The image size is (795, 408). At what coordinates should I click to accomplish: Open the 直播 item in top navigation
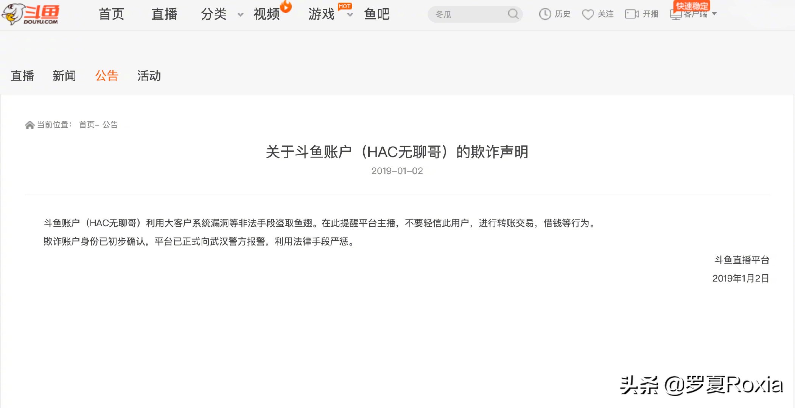164,14
